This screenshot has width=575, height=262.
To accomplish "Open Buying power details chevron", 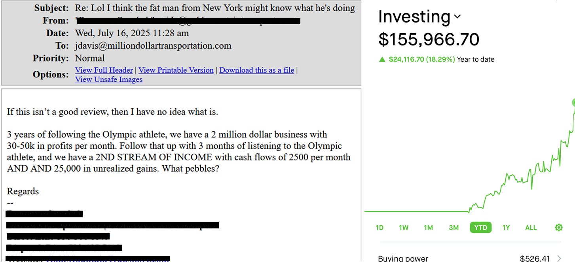I will 559,258.
